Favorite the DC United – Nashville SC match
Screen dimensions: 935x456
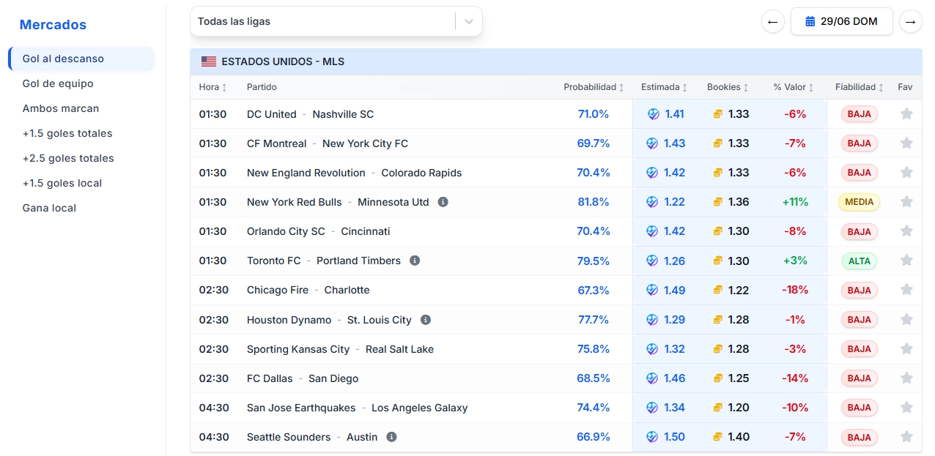(x=906, y=114)
